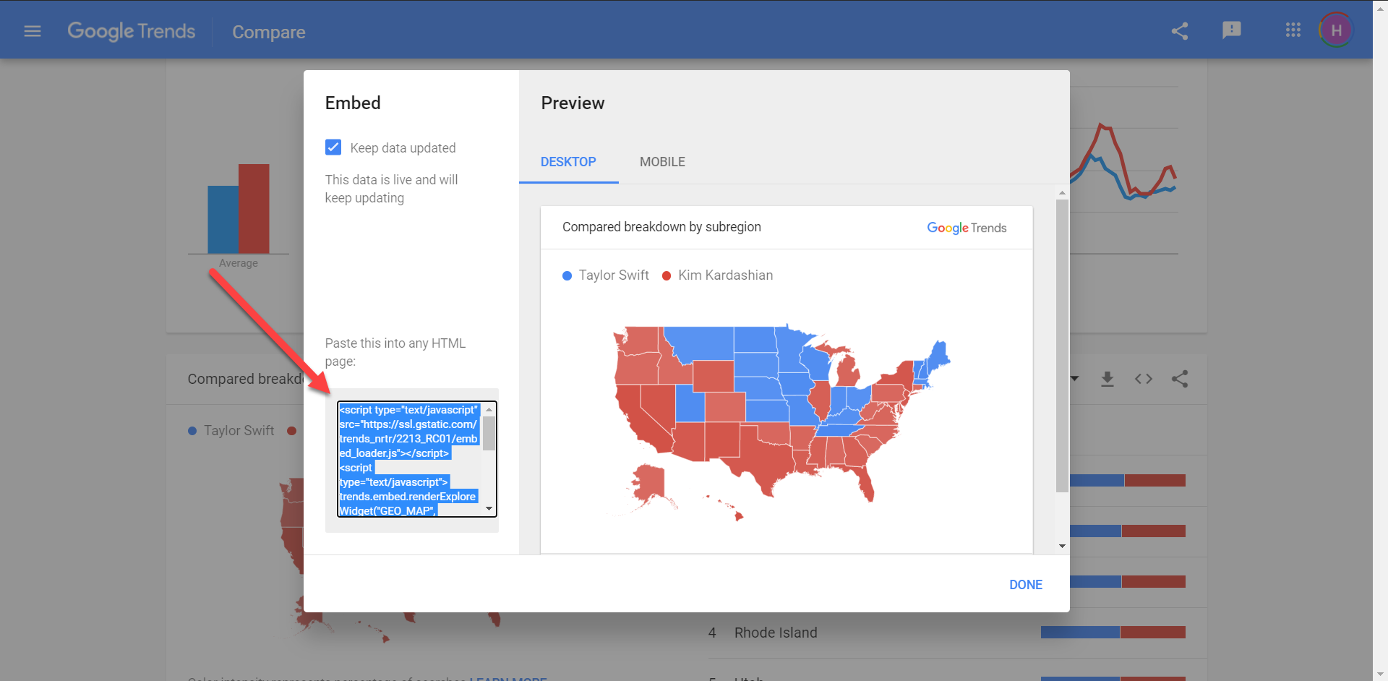Open the navigation hamburger menu
The width and height of the screenshot is (1388, 681).
click(x=33, y=31)
